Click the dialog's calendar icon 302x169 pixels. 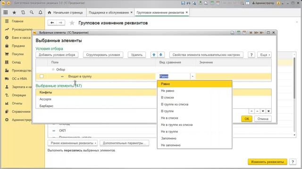244,32
